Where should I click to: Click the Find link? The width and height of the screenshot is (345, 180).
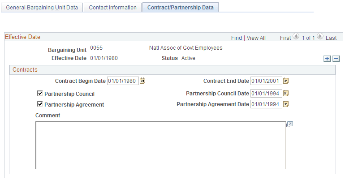click(x=236, y=38)
